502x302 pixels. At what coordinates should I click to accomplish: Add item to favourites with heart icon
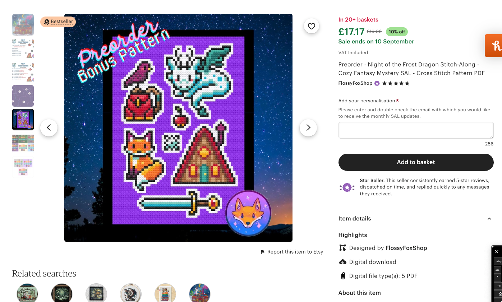(x=312, y=26)
